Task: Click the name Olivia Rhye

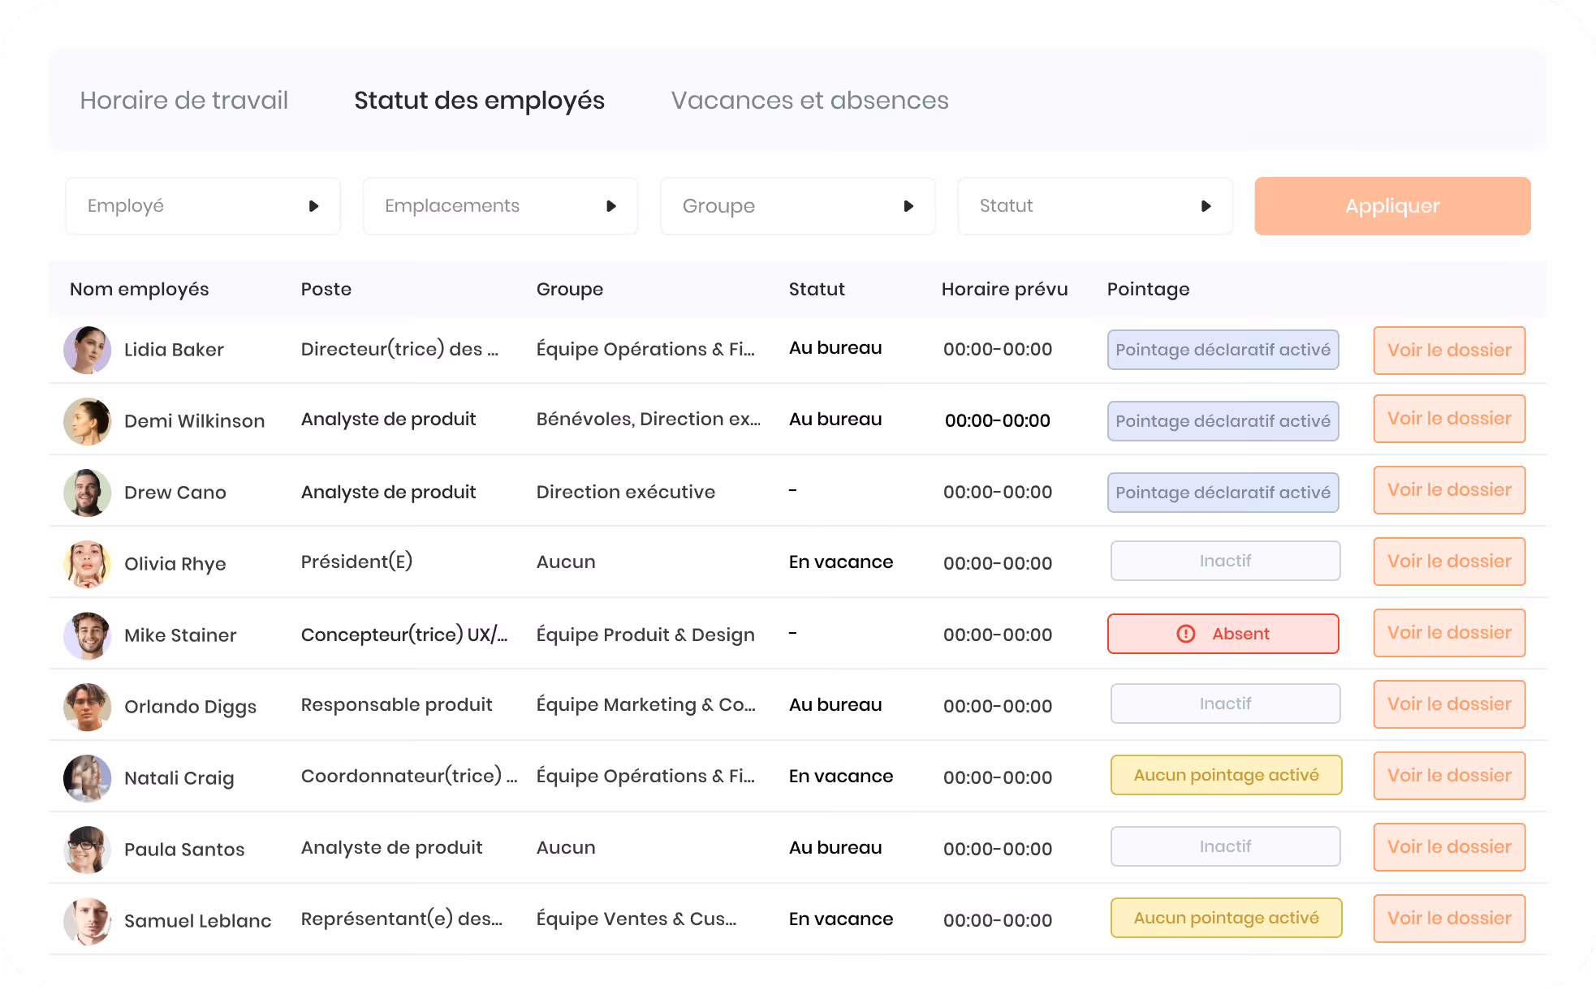Action: [x=175, y=564]
